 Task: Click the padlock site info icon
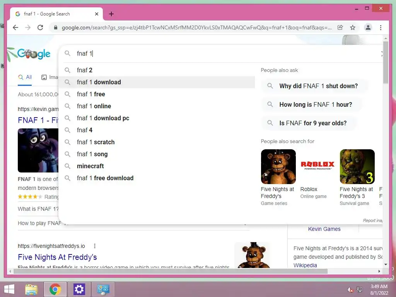(x=56, y=27)
